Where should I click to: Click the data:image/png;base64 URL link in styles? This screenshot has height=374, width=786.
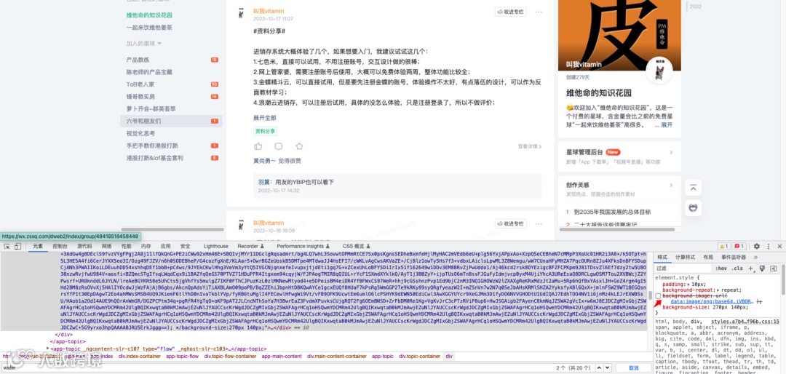712,302
